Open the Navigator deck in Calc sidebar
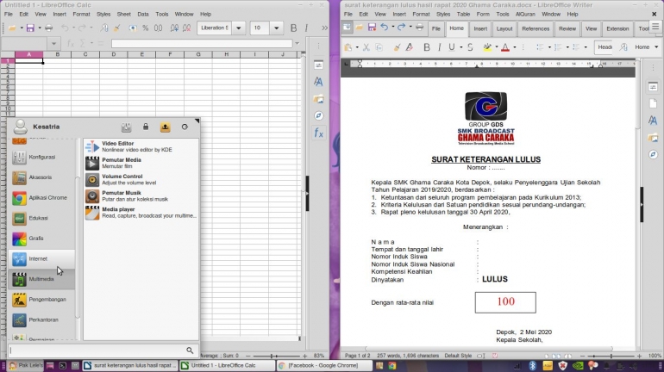The height and width of the screenshot is (372, 664). [318, 115]
